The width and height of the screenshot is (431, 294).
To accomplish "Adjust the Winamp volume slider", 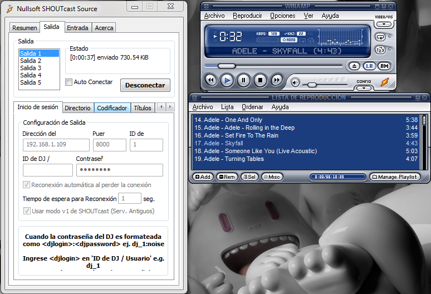I will click(x=312, y=85).
